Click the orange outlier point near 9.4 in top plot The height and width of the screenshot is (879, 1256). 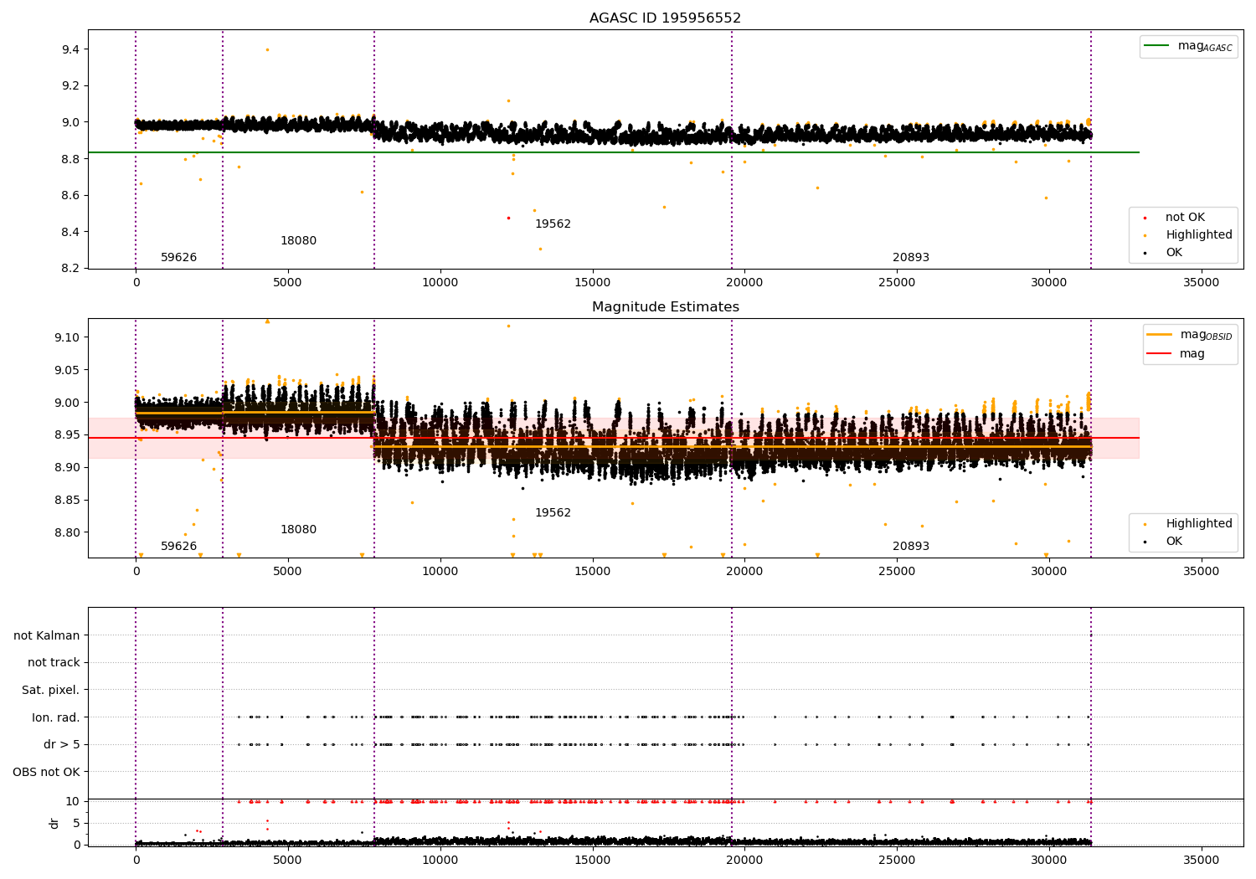(x=267, y=49)
